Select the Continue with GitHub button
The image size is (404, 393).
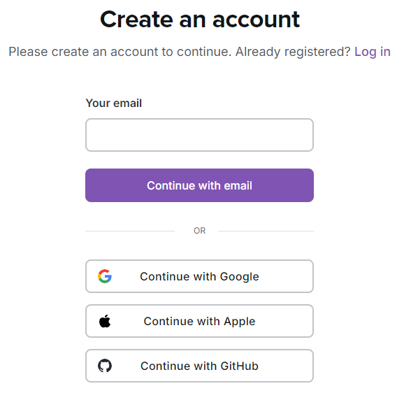[x=199, y=366]
